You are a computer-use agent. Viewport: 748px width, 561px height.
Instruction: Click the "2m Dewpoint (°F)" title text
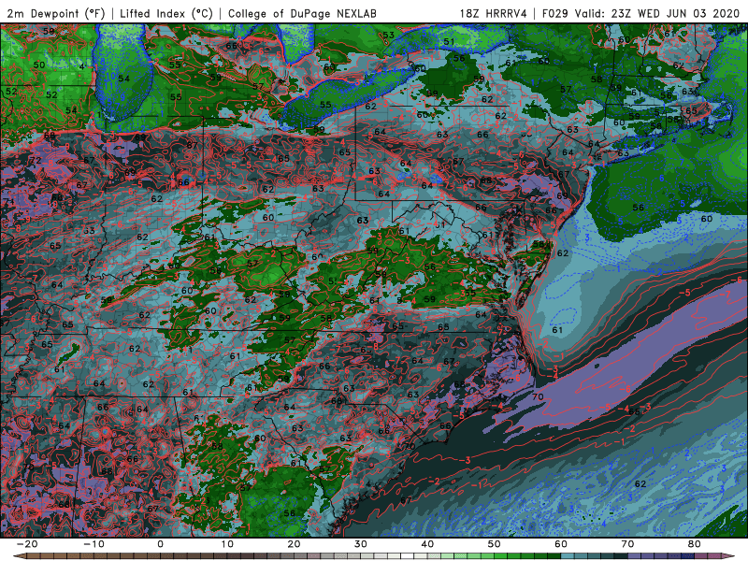56,13
